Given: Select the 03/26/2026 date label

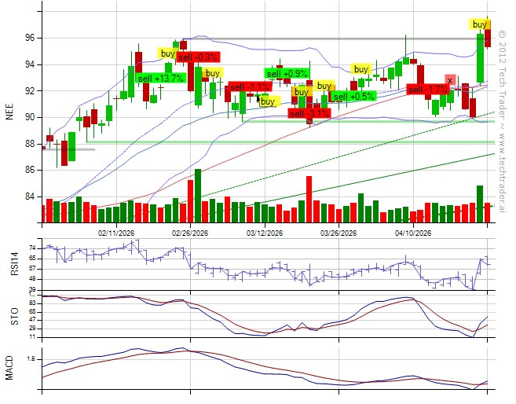Looking at the screenshot, I should click(x=339, y=233).
